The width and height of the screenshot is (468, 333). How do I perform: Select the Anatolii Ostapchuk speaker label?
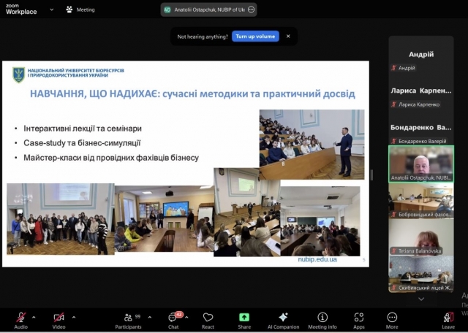pos(210,9)
